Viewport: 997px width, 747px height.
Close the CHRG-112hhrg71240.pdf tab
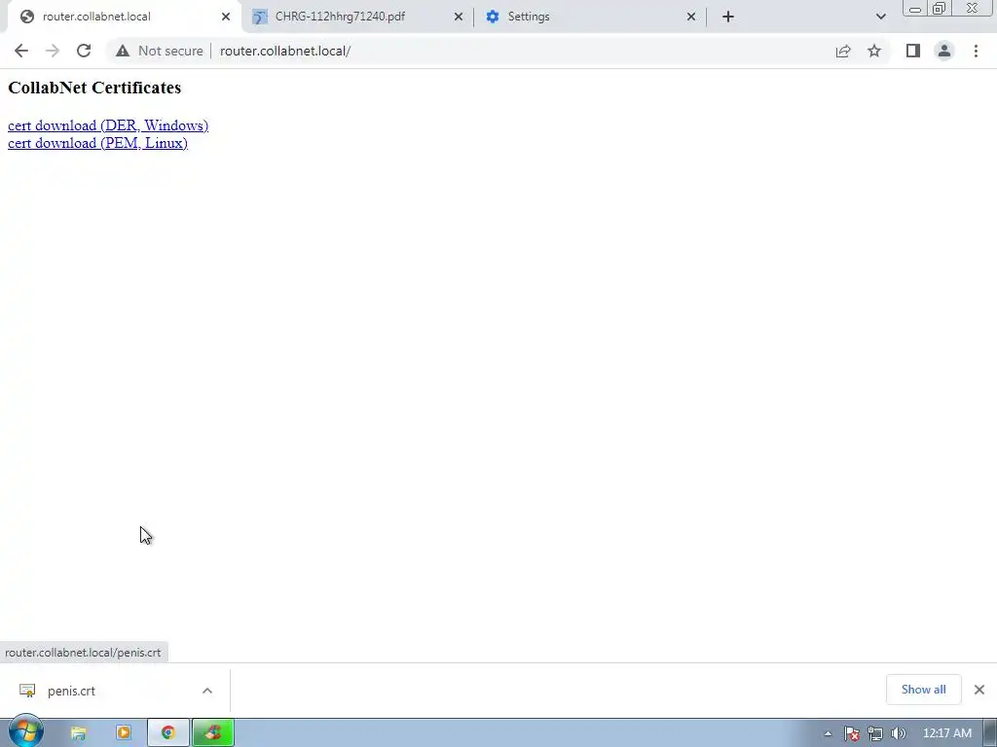click(x=459, y=17)
